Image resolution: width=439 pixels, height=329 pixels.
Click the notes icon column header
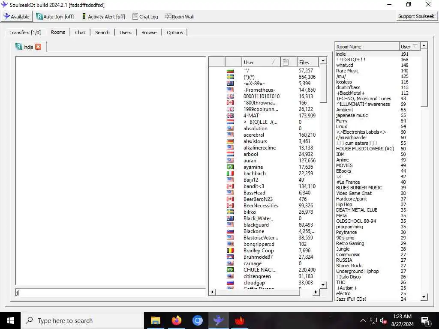coord(289,62)
